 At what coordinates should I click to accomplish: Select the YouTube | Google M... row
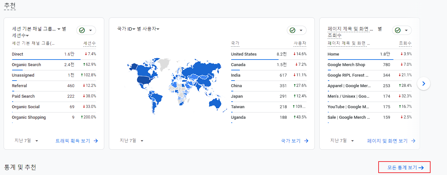pyautogui.click(x=370, y=107)
